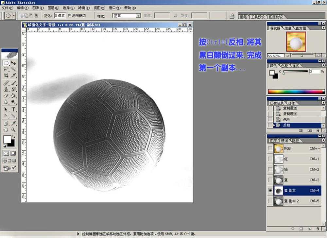Select the Paint Bucket tool
The width and height of the screenshot is (327, 238).
[x=13, y=96]
